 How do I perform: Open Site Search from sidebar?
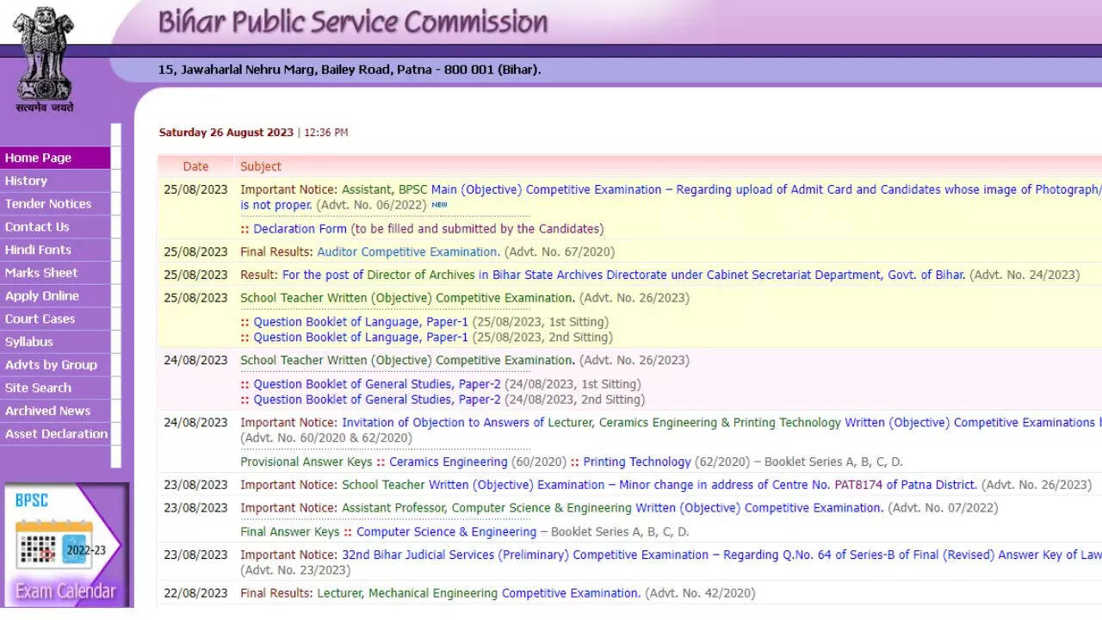(x=38, y=387)
